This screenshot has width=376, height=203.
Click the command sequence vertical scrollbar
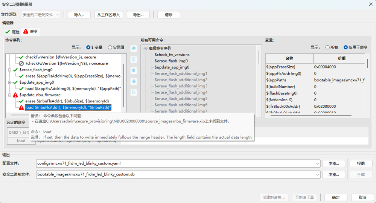click(x=124, y=85)
